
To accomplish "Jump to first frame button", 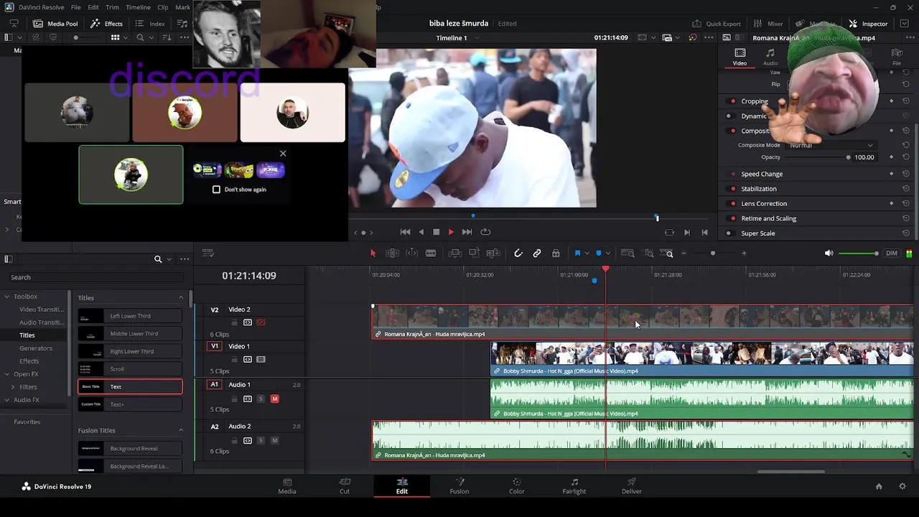I will pyautogui.click(x=405, y=232).
